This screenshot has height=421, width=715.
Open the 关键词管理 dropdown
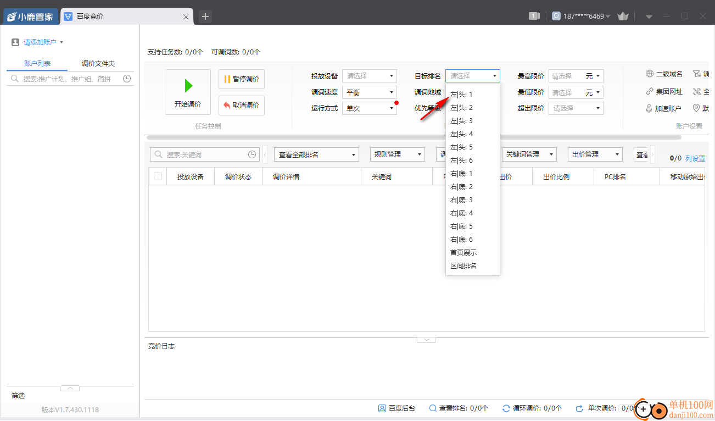(529, 154)
